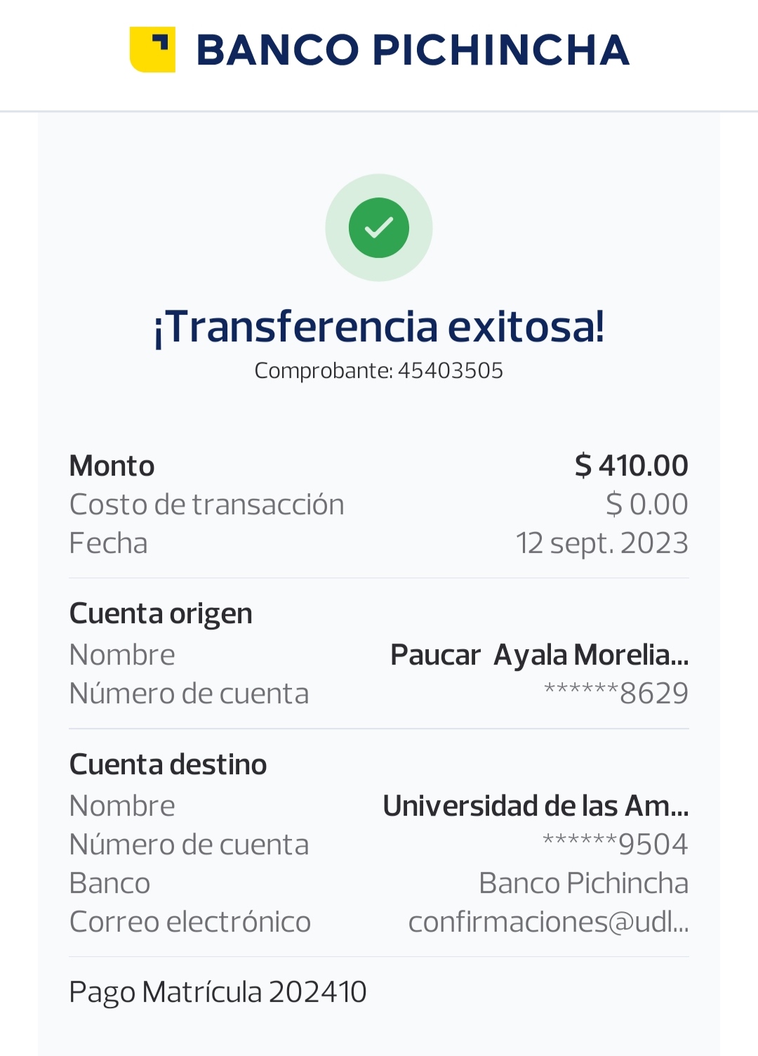Click the truncated name Paucar Ayala Morelia
This screenshot has height=1056, width=758.
(539, 655)
